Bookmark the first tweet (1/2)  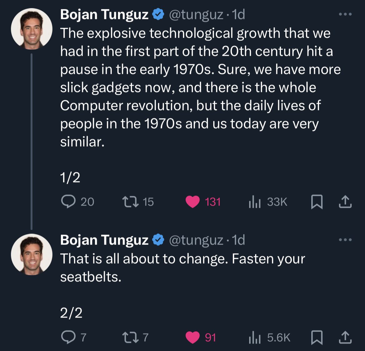click(317, 202)
